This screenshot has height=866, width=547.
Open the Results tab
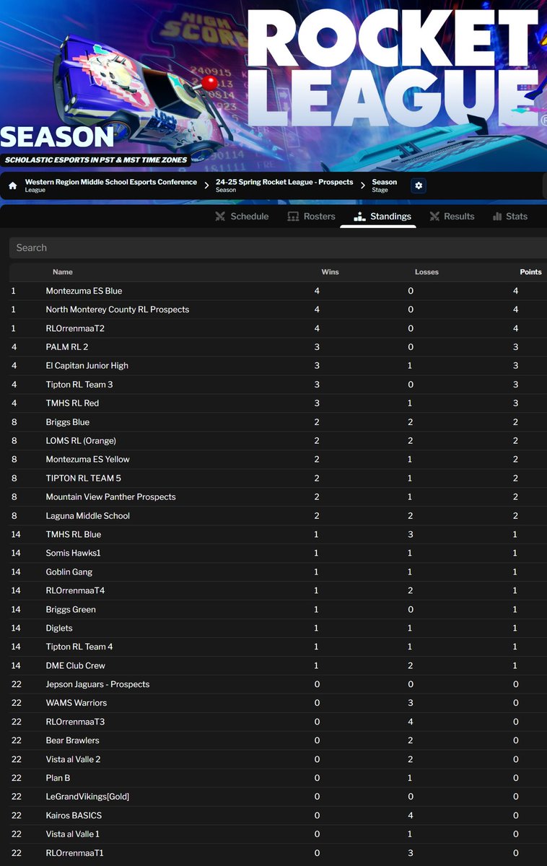pyautogui.click(x=452, y=216)
